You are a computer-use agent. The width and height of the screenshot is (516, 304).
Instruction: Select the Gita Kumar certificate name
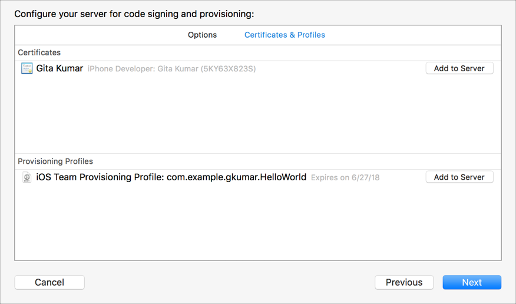59,68
